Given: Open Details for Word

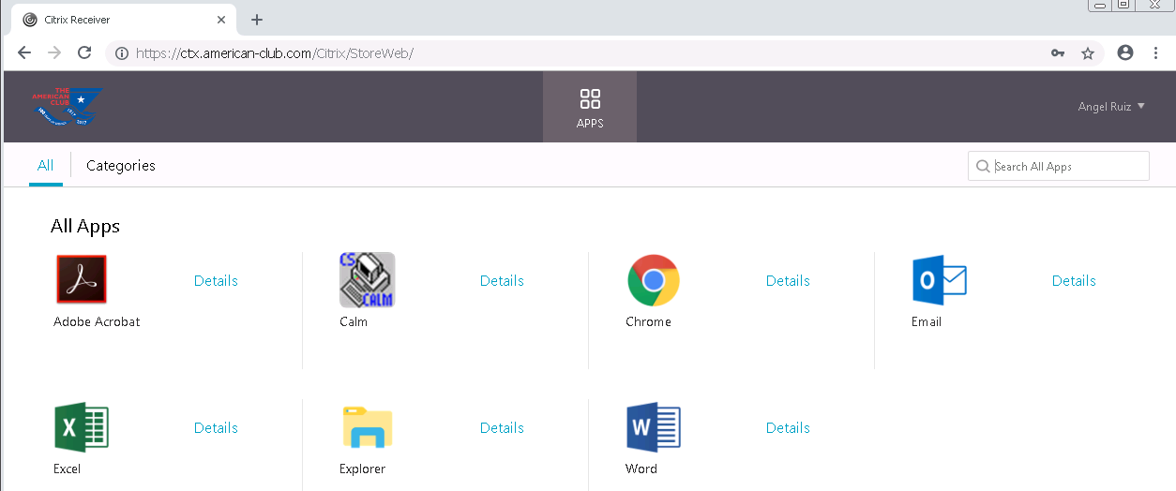Looking at the screenshot, I should 788,427.
